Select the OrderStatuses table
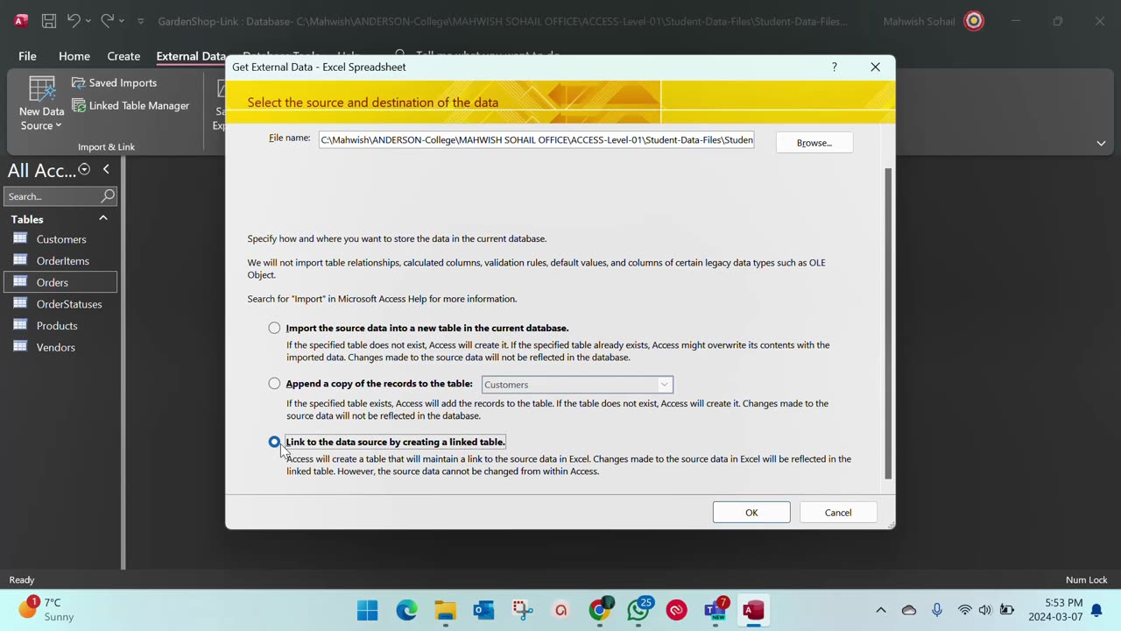 point(60,304)
